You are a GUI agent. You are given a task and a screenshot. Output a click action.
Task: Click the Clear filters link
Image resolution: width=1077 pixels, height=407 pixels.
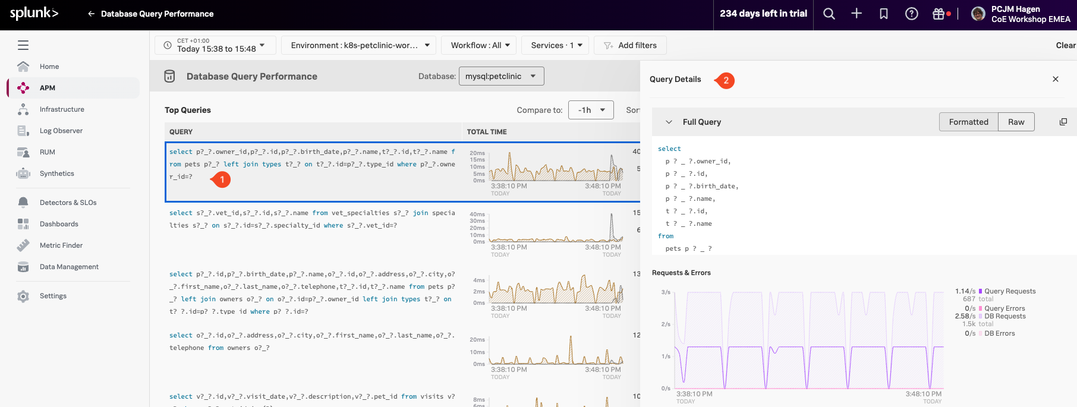1065,45
